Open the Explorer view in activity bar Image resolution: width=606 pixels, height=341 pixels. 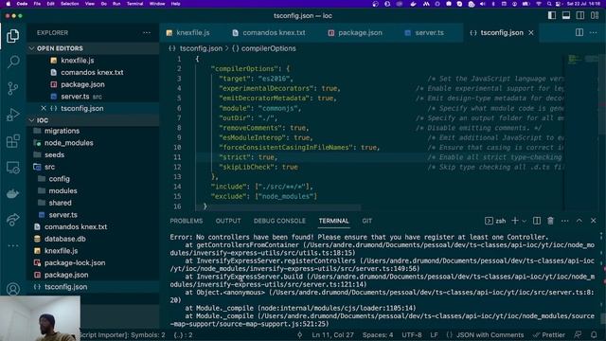click(x=12, y=36)
